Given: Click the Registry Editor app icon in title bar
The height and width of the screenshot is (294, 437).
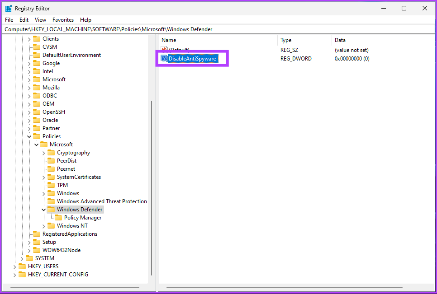Looking at the screenshot, I should click(9, 8).
